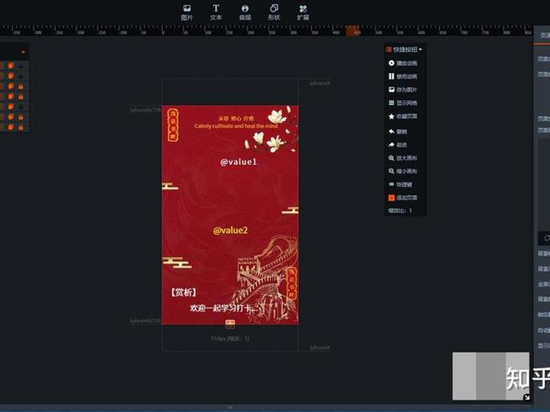Add a new page with 添加页面

403,198
